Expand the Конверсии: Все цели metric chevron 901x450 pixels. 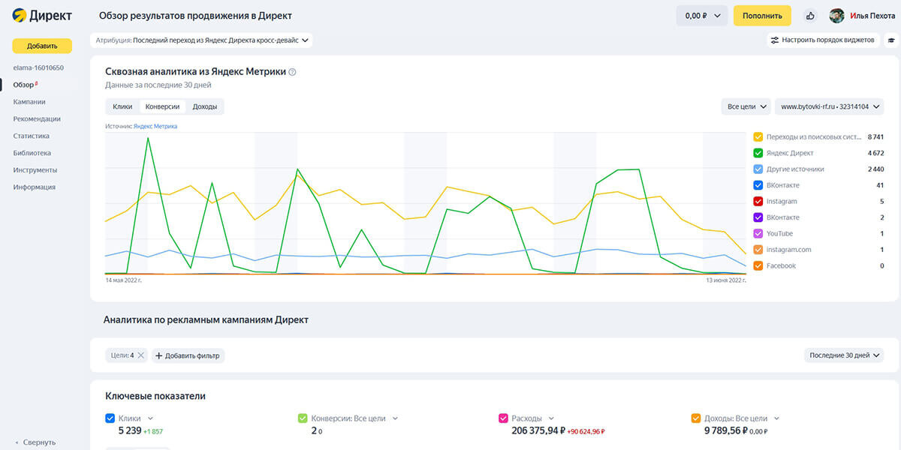pos(395,418)
